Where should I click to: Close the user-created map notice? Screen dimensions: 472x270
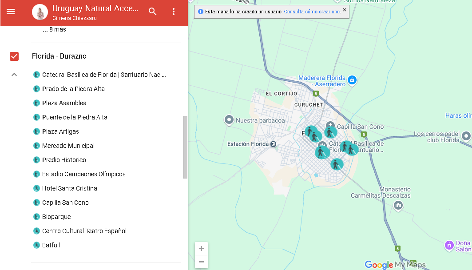[x=345, y=10]
